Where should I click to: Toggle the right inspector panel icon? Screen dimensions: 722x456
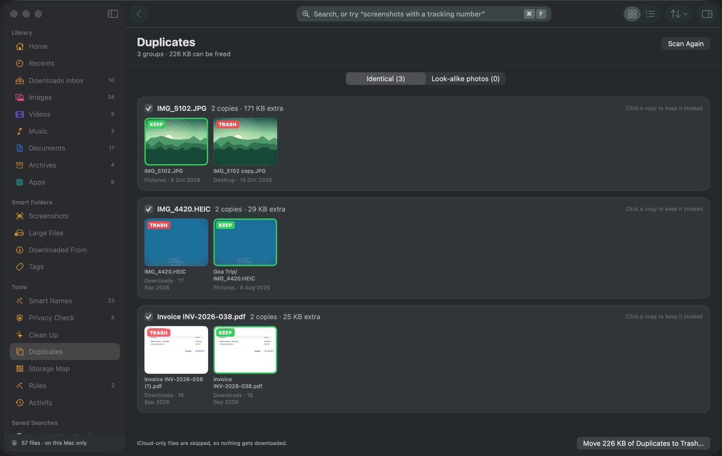707,14
